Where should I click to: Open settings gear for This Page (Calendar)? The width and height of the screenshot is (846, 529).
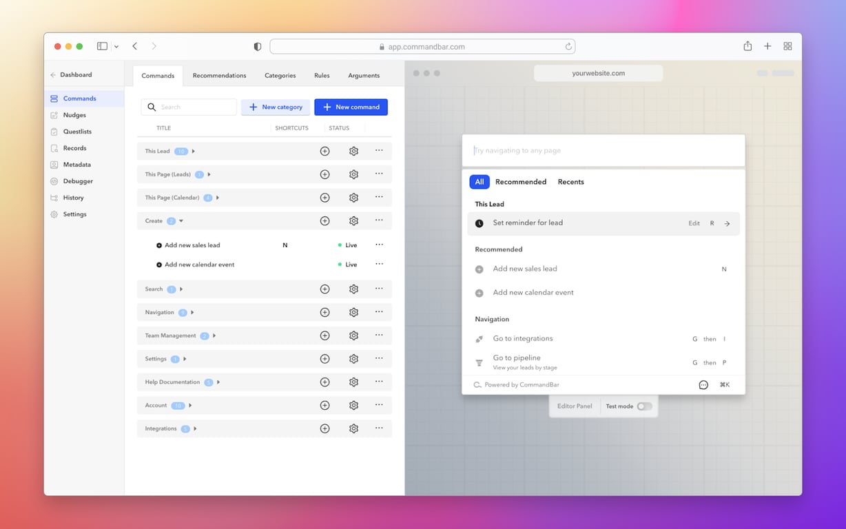[x=353, y=198]
